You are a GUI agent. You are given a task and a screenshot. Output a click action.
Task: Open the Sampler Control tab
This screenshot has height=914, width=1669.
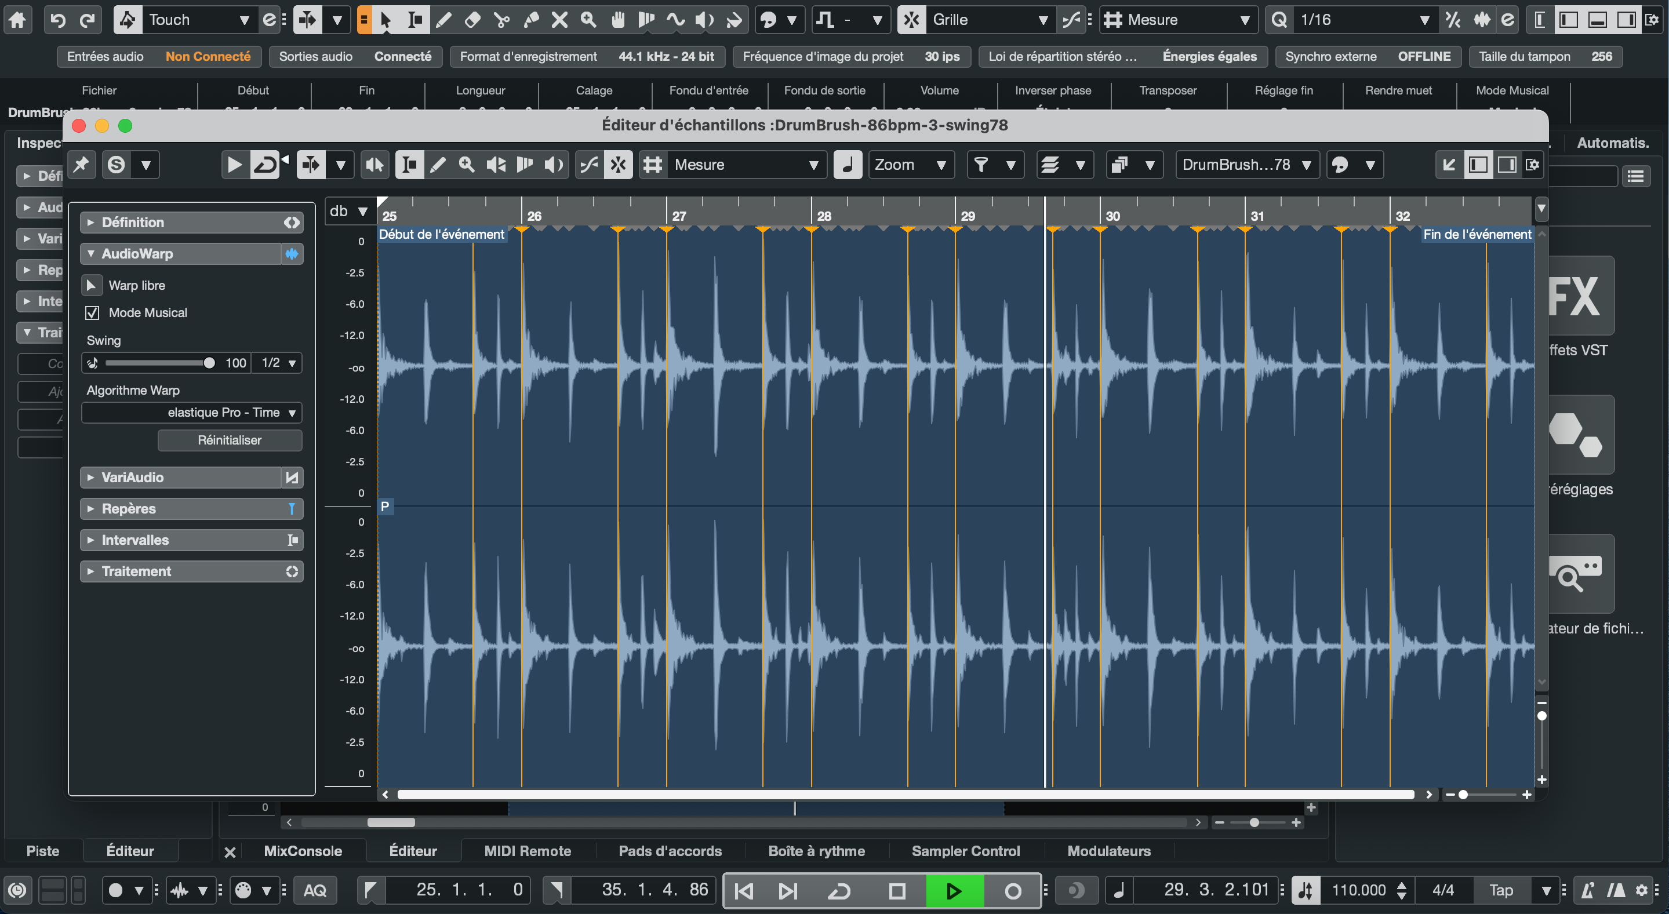click(x=965, y=851)
